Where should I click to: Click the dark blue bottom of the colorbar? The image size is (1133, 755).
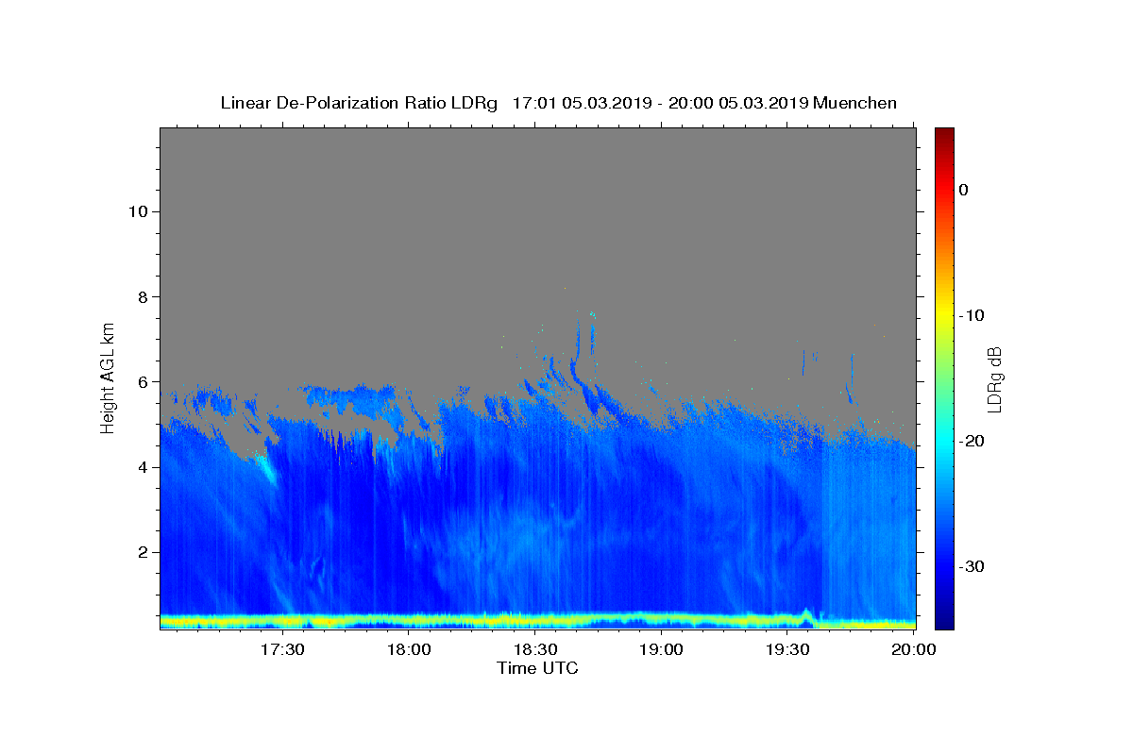[x=944, y=618]
